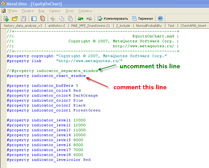Viewport: 209px width, 168px height.
Task: Click the indicator_level5 9000 line
Action: (x=45, y=140)
